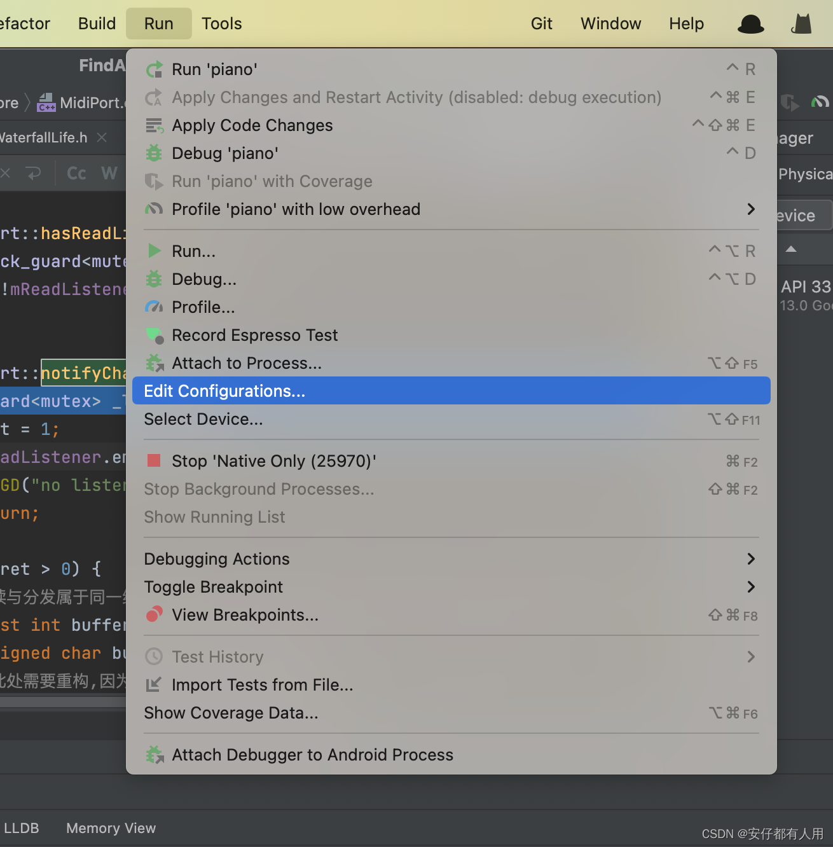The height and width of the screenshot is (847, 833).
Task: Click the Attach Debugger to Android Process icon
Action: pyautogui.click(x=155, y=755)
